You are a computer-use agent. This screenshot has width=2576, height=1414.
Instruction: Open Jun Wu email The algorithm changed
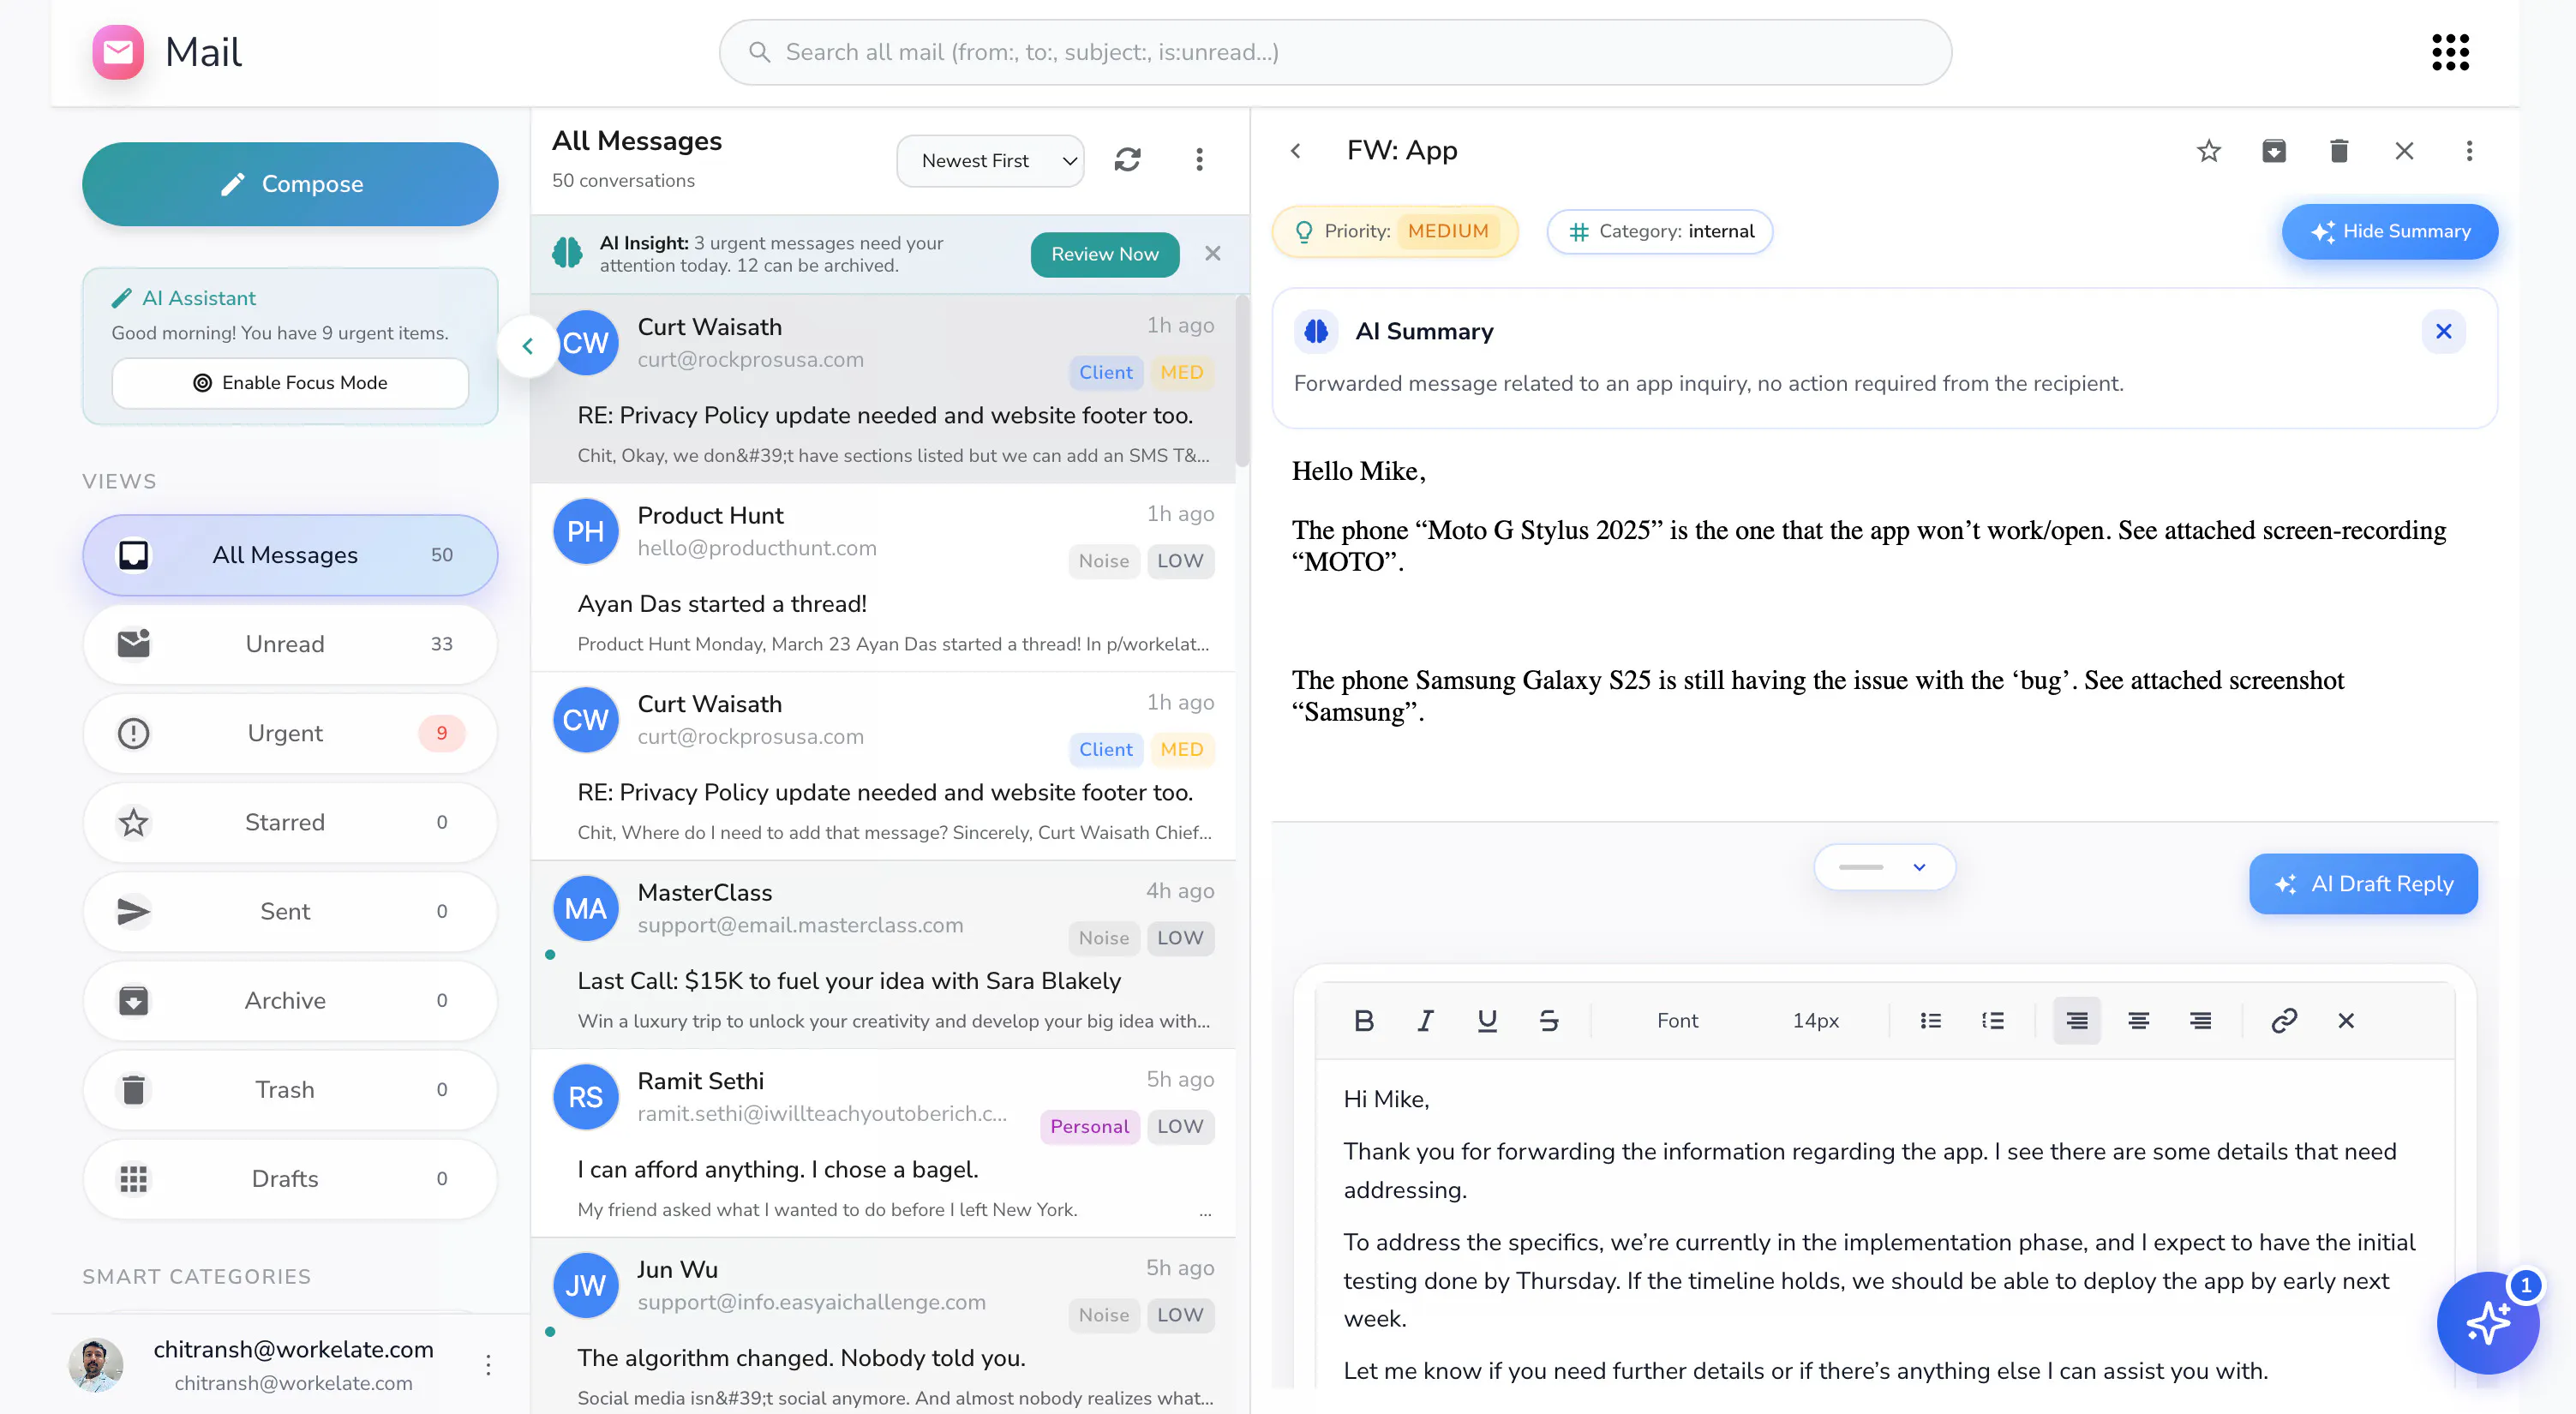tap(884, 1326)
